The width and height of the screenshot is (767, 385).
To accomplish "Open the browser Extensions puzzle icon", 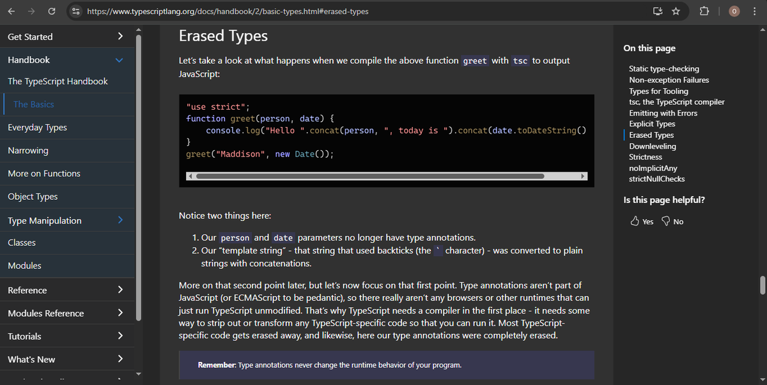I will coord(704,11).
